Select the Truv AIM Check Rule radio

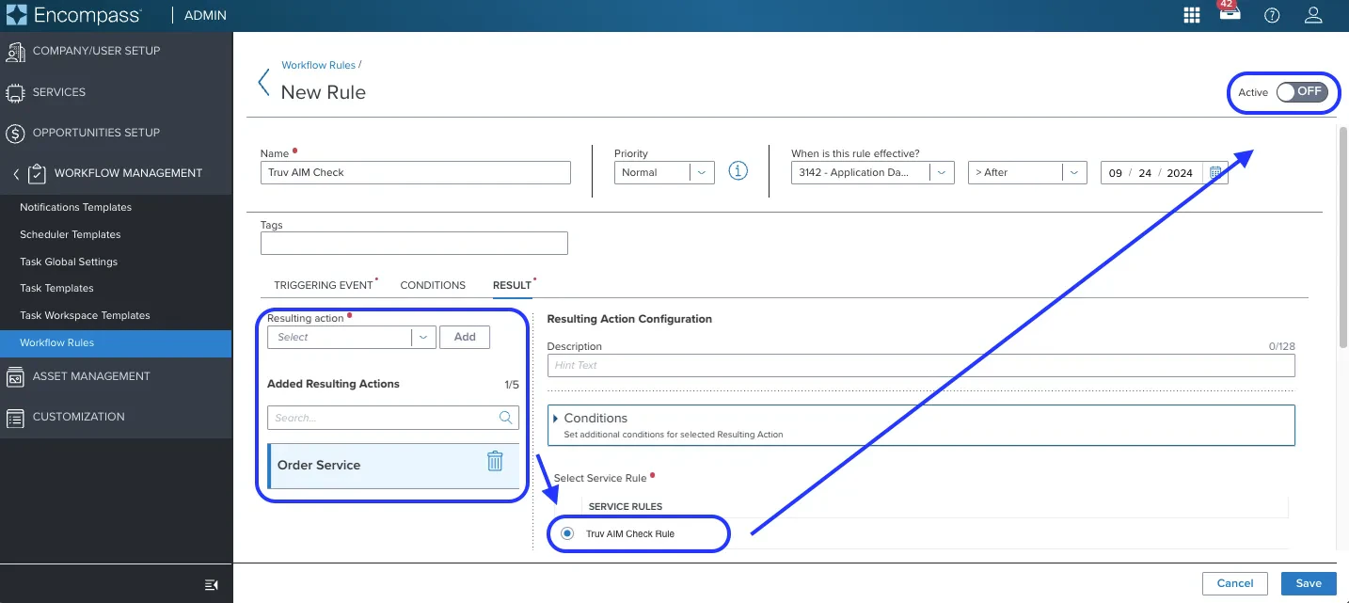(x=566, y=533)
